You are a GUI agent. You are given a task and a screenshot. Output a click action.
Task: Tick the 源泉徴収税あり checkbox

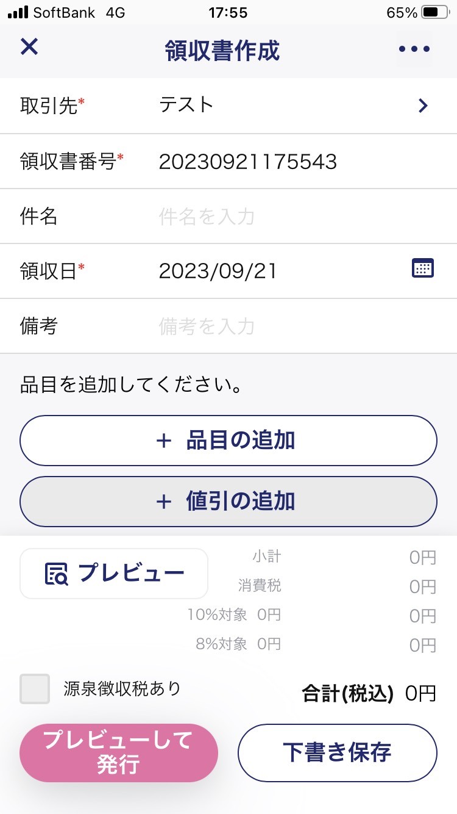(x=35, y=689)
